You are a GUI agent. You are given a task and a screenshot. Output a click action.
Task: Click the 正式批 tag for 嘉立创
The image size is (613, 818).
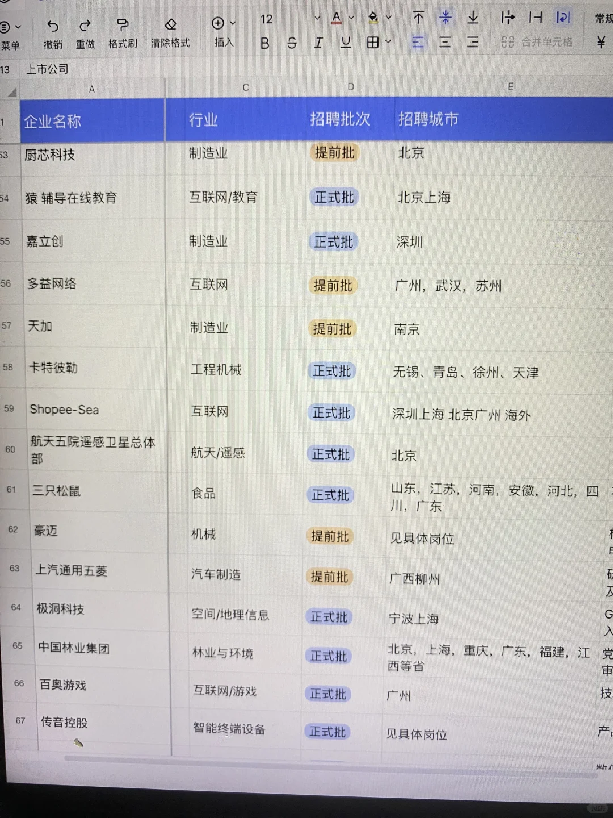(334, 242)
